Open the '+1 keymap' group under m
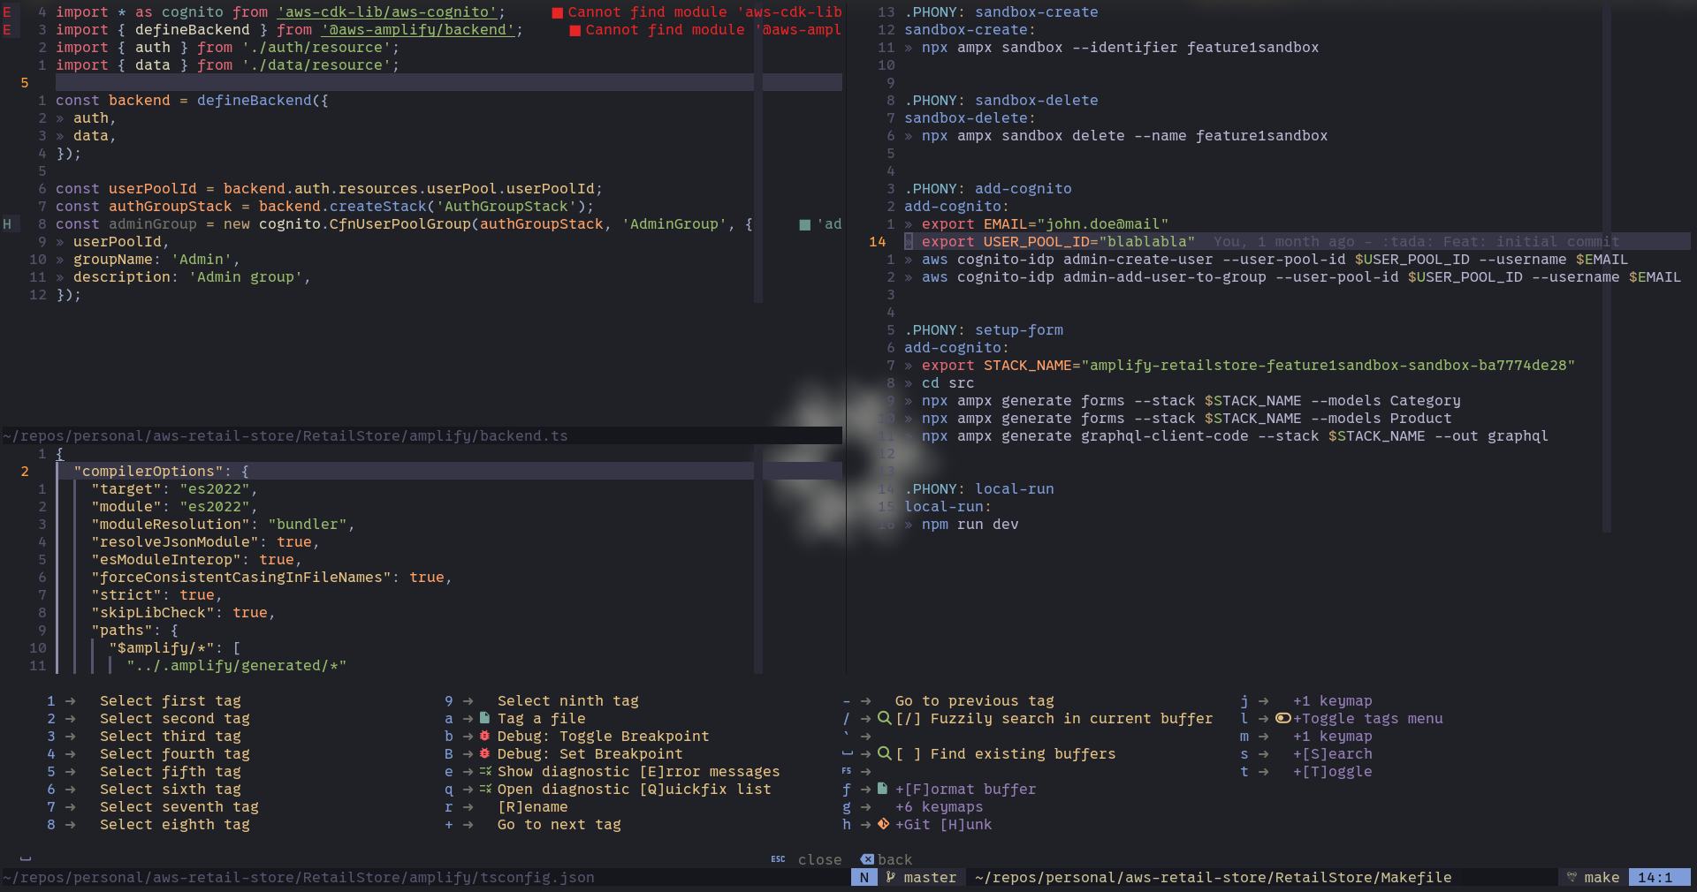Screen dimensions: 1697x892 (1332, 736)
